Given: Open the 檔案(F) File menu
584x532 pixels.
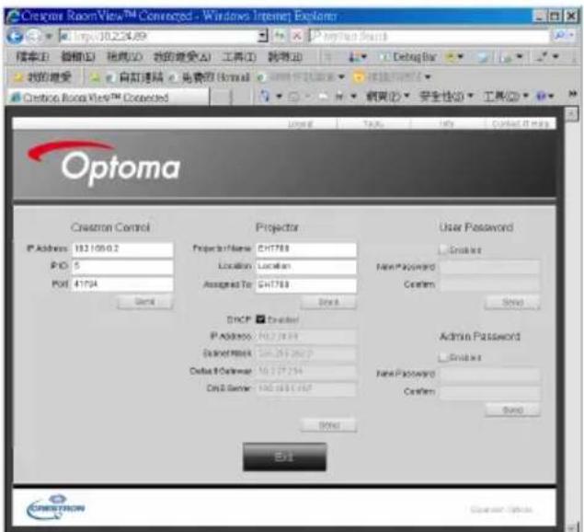Looking at the screenshot, I should 33,57.
